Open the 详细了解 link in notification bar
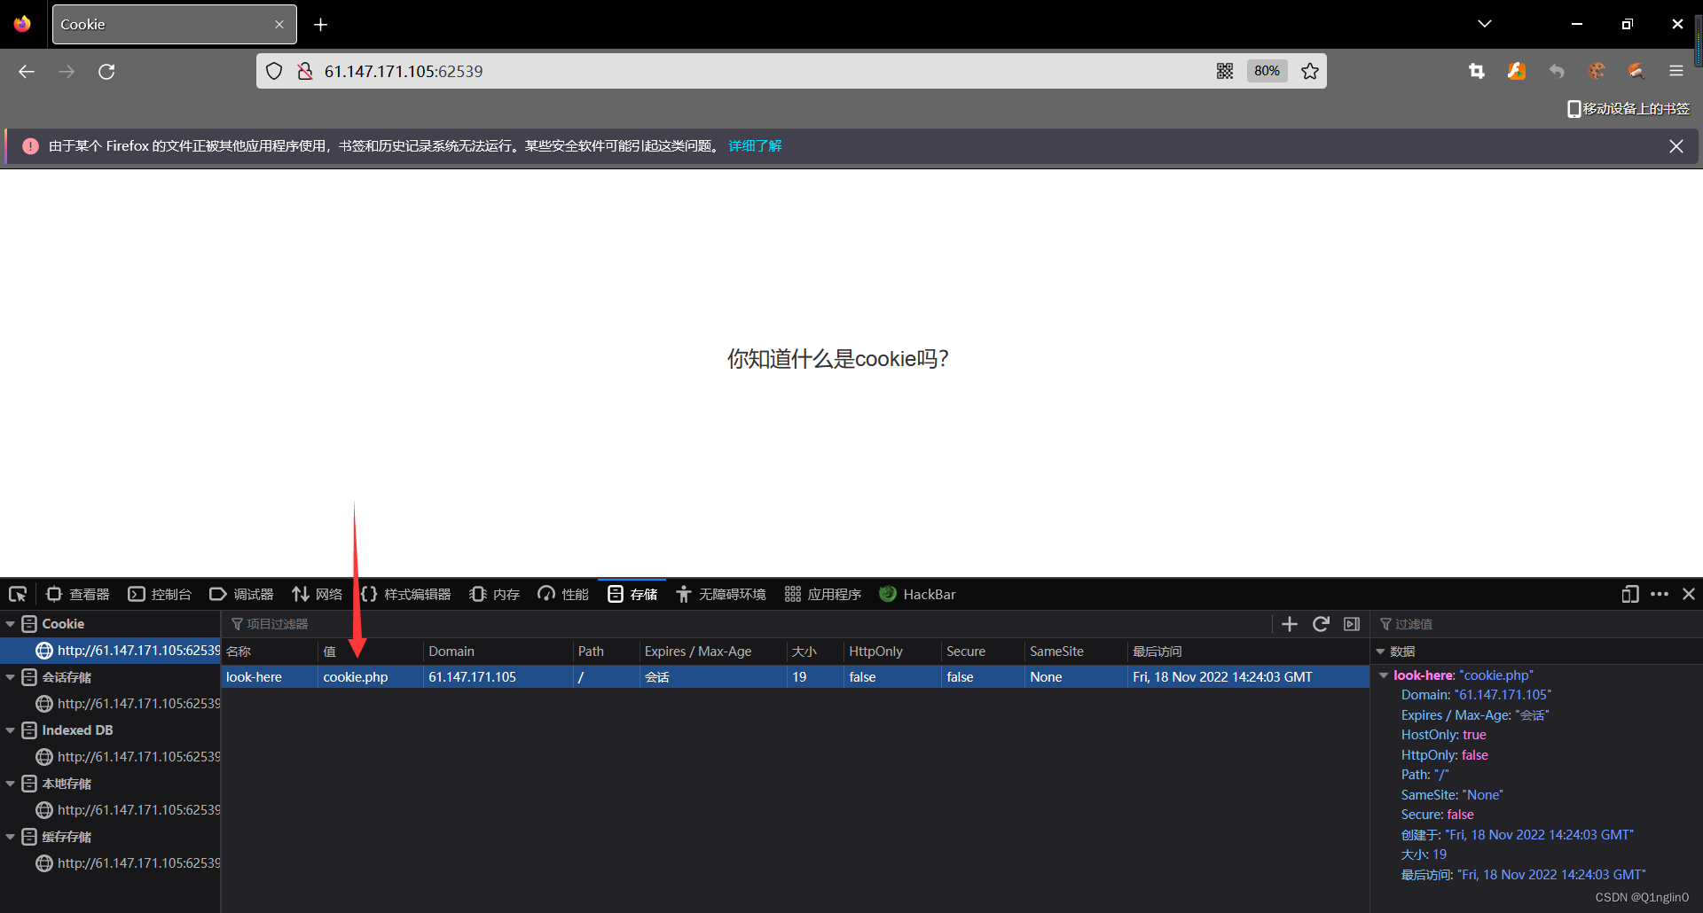 pyautogui.click(x=755, y=146)
